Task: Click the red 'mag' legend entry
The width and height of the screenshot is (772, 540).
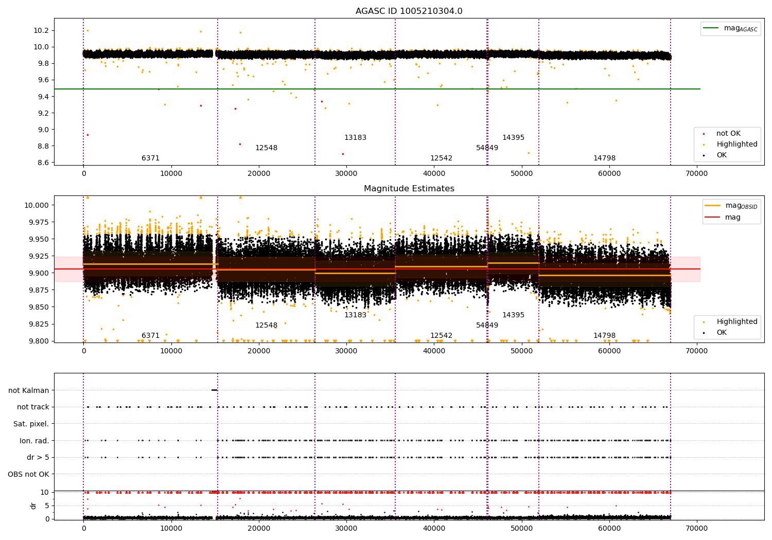Action: coord(723,218)
